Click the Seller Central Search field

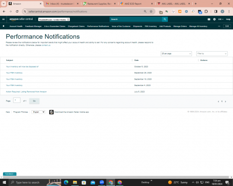coord(136,19)
